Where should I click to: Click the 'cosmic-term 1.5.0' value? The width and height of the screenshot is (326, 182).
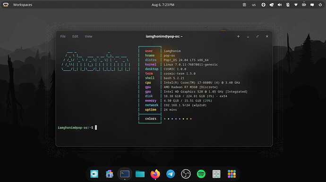click(180, 73)
